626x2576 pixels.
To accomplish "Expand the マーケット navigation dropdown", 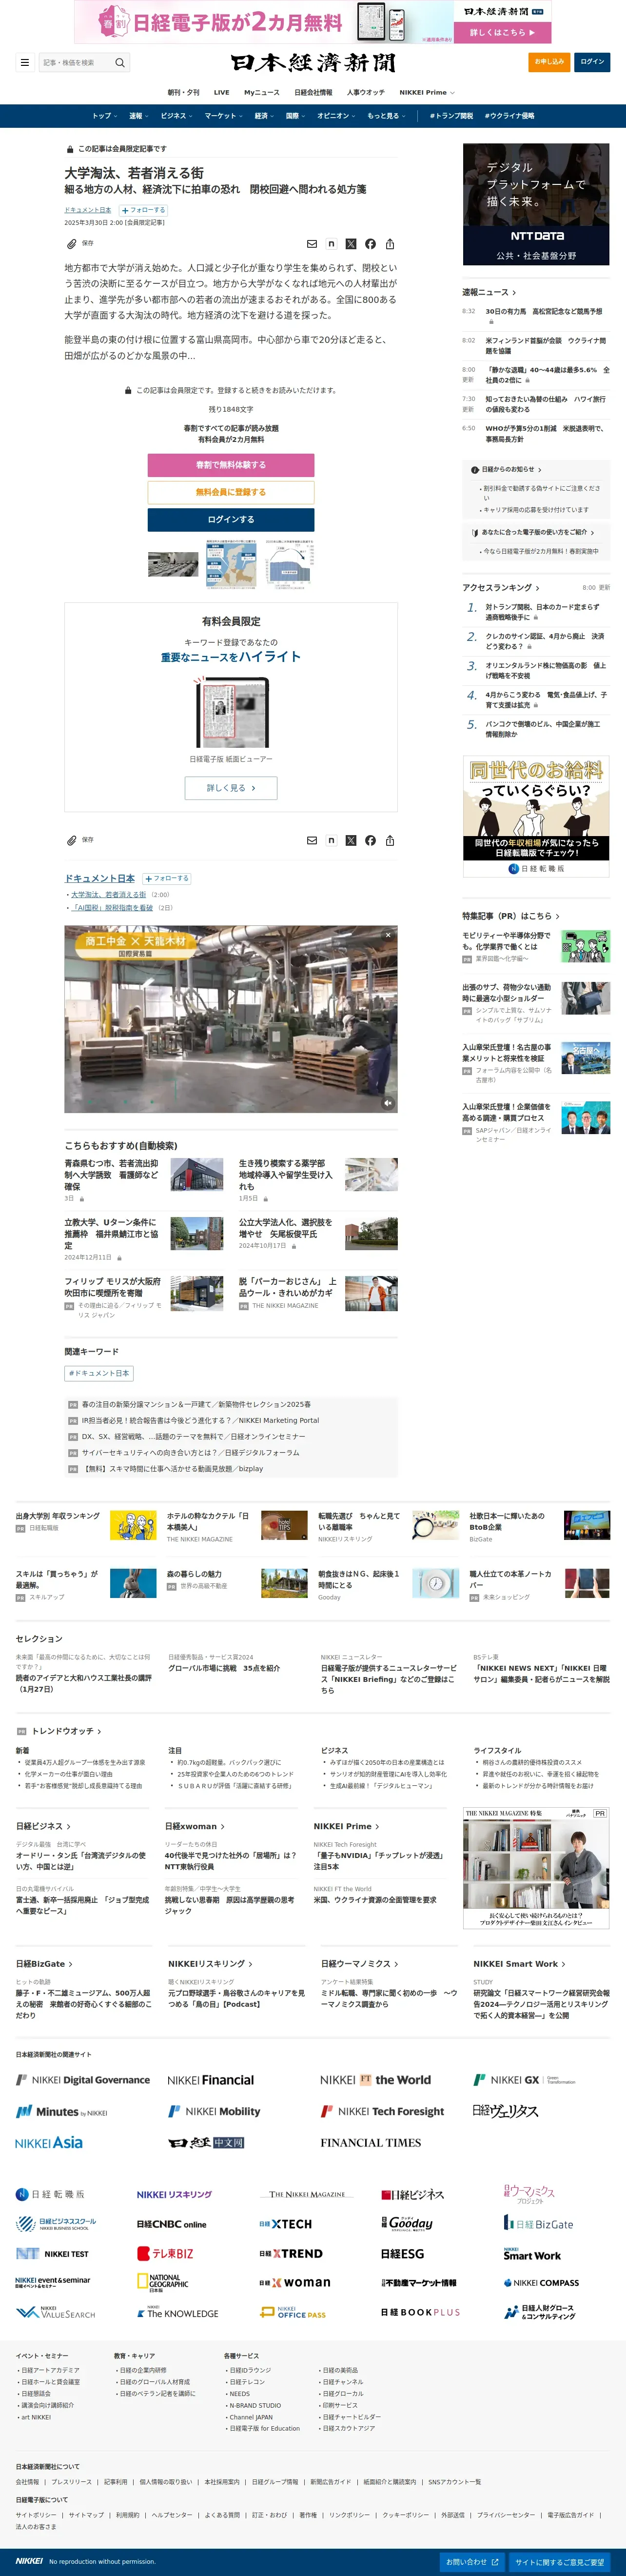I will coord(224,116).
